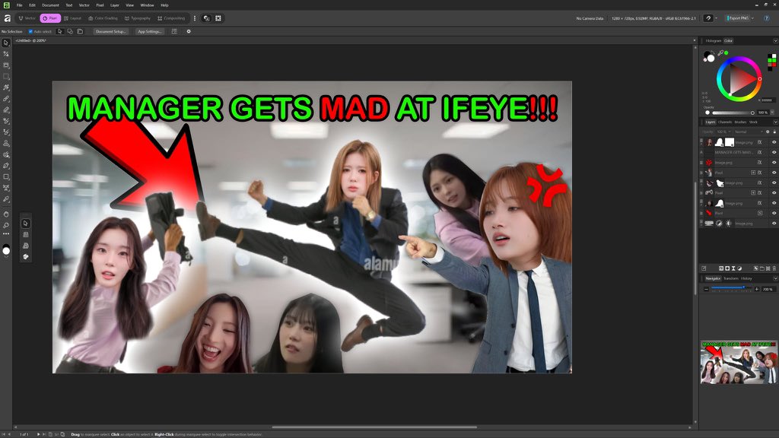Switch to the Color Grading studio tab

point(103,18)
